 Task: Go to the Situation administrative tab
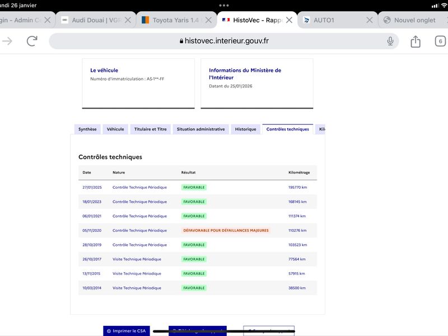click(200, 129)
